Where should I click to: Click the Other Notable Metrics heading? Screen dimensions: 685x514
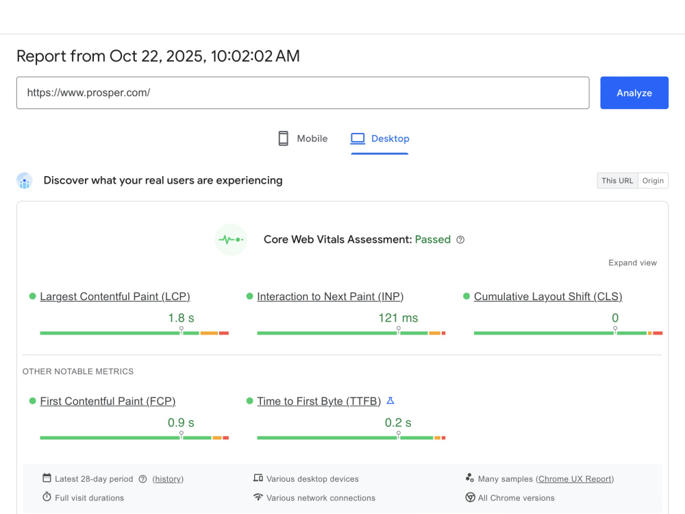(x=78, y=371)
